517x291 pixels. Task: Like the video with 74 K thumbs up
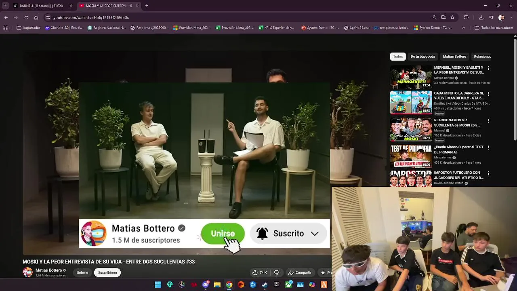pyautogui.click(x=259, y=272)
